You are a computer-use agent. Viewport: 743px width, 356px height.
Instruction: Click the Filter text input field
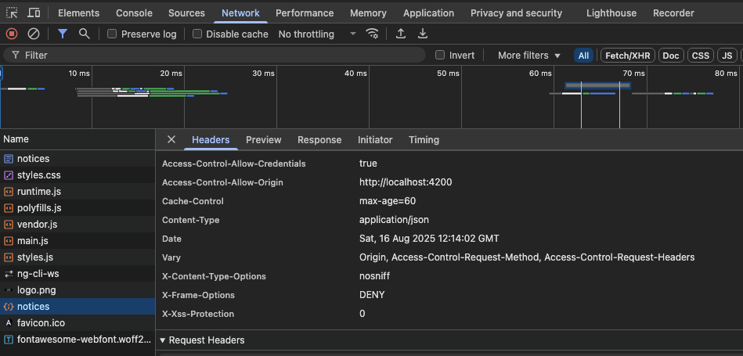(219, 56)
